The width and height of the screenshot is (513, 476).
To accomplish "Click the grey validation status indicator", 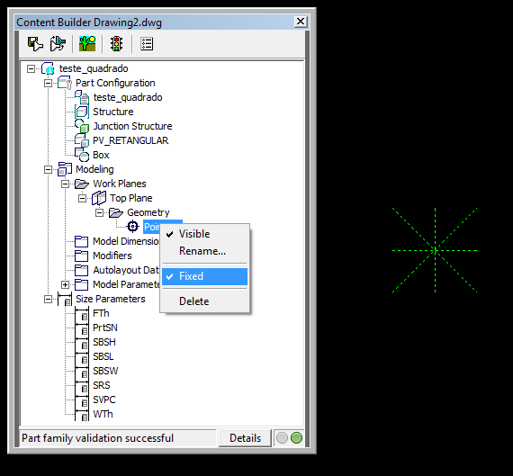I will 282,437.
